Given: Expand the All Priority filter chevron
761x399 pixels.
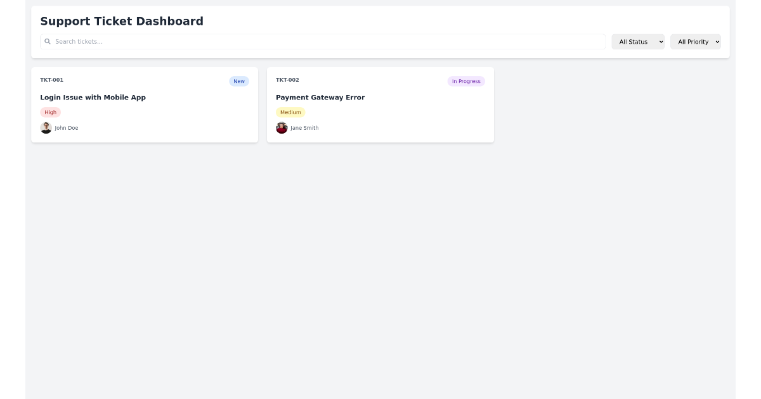Looking at the screenshot, I should click(717, 42).
